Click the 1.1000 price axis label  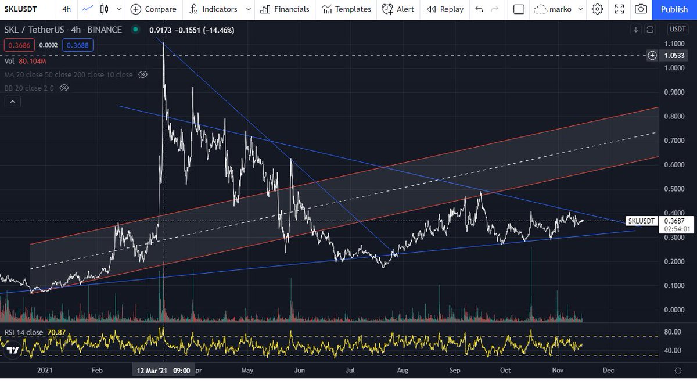pos(674,44)
